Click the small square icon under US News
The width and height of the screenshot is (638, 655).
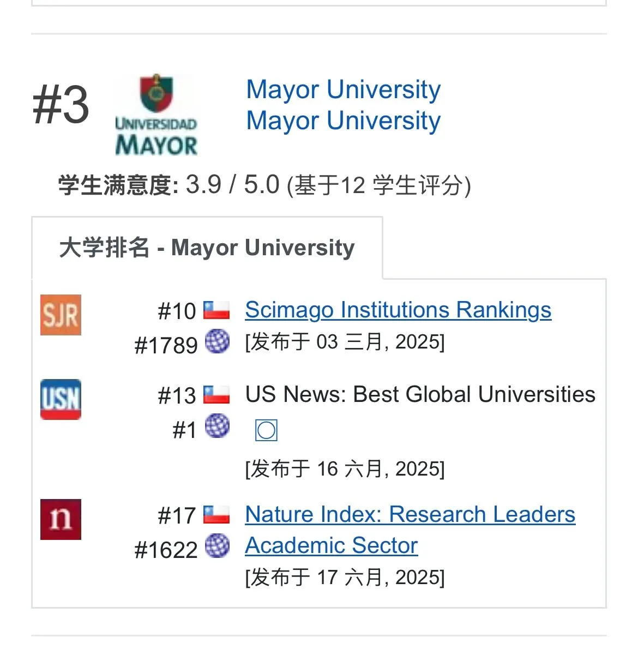click(x=266, y=431)
